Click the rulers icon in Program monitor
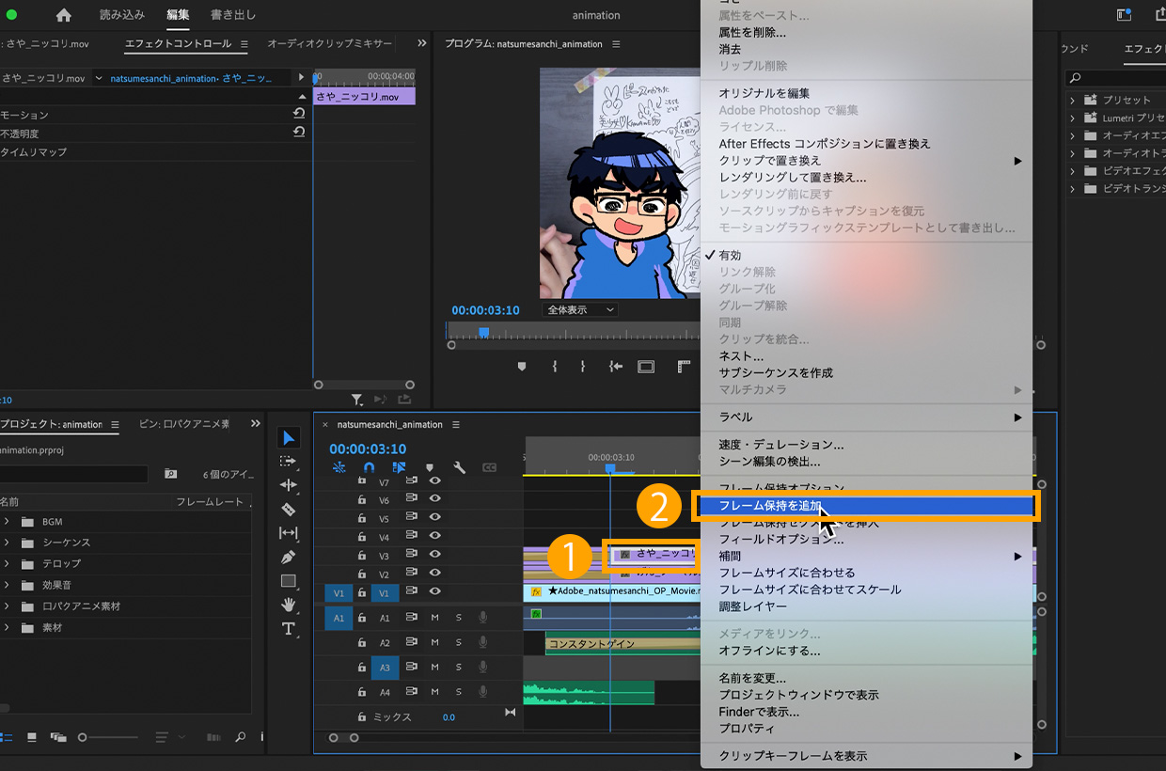This screenshot has width=1166, height=771. (x=684, y=367)
